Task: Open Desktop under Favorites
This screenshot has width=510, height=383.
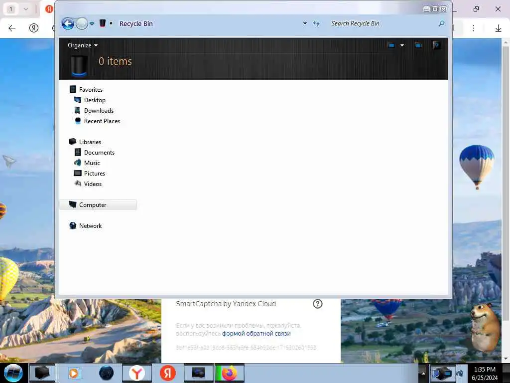Action: [x=95, y=100]
